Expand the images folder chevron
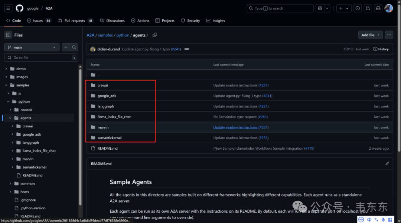This screenshot has width=401, height=223. tap(6, 77)
